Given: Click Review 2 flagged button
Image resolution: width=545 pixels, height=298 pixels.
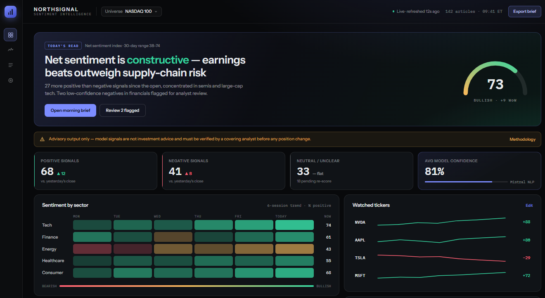Looking at the screenshot, I should click(123, 111).
